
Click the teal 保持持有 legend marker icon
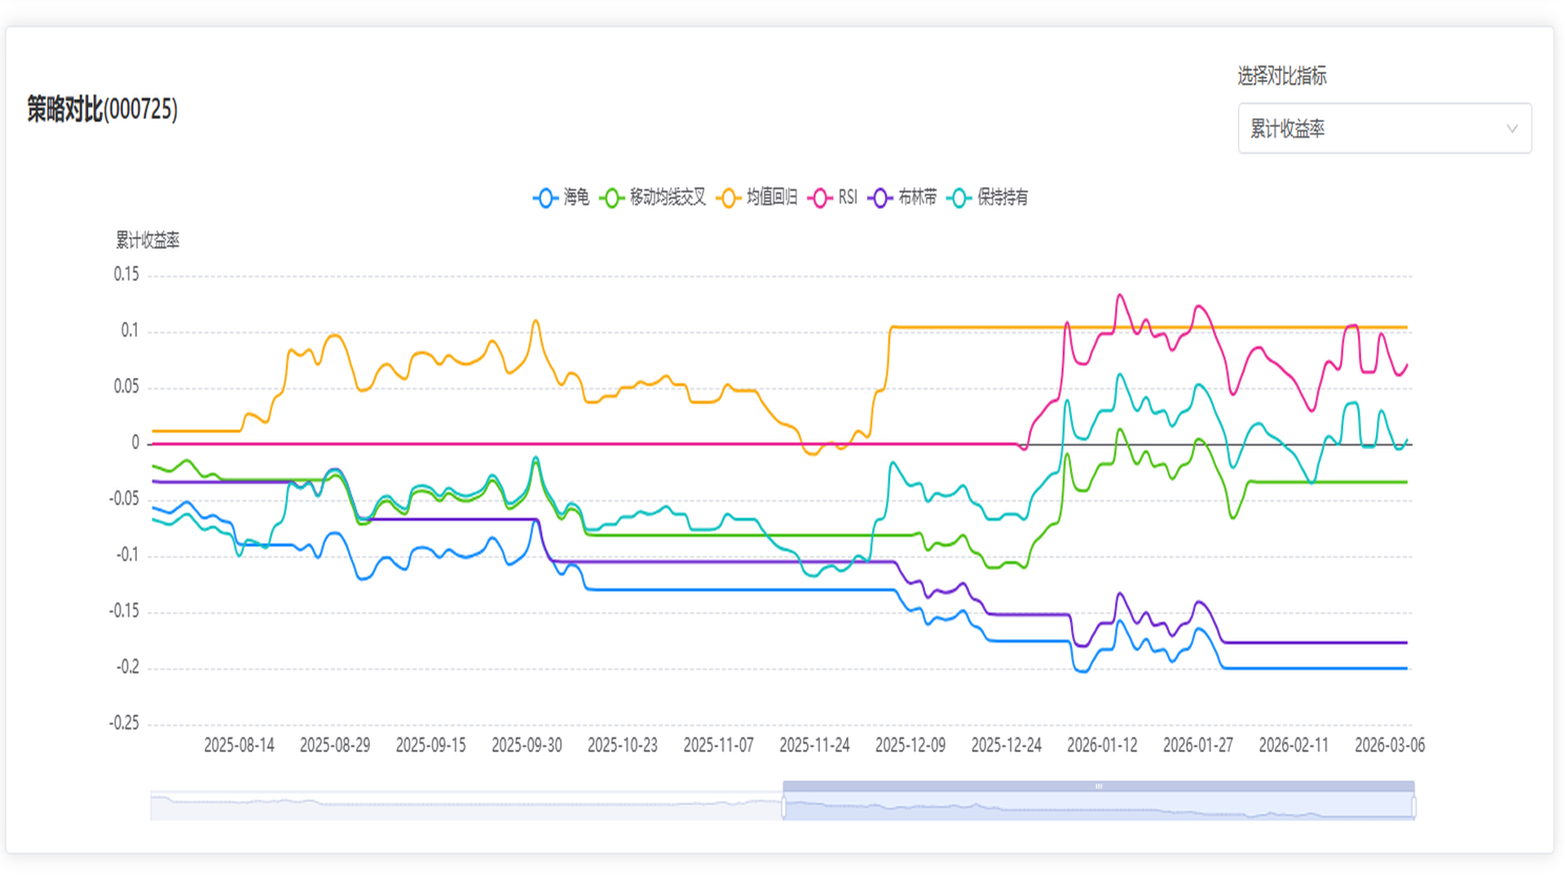[x=959, y=198]
